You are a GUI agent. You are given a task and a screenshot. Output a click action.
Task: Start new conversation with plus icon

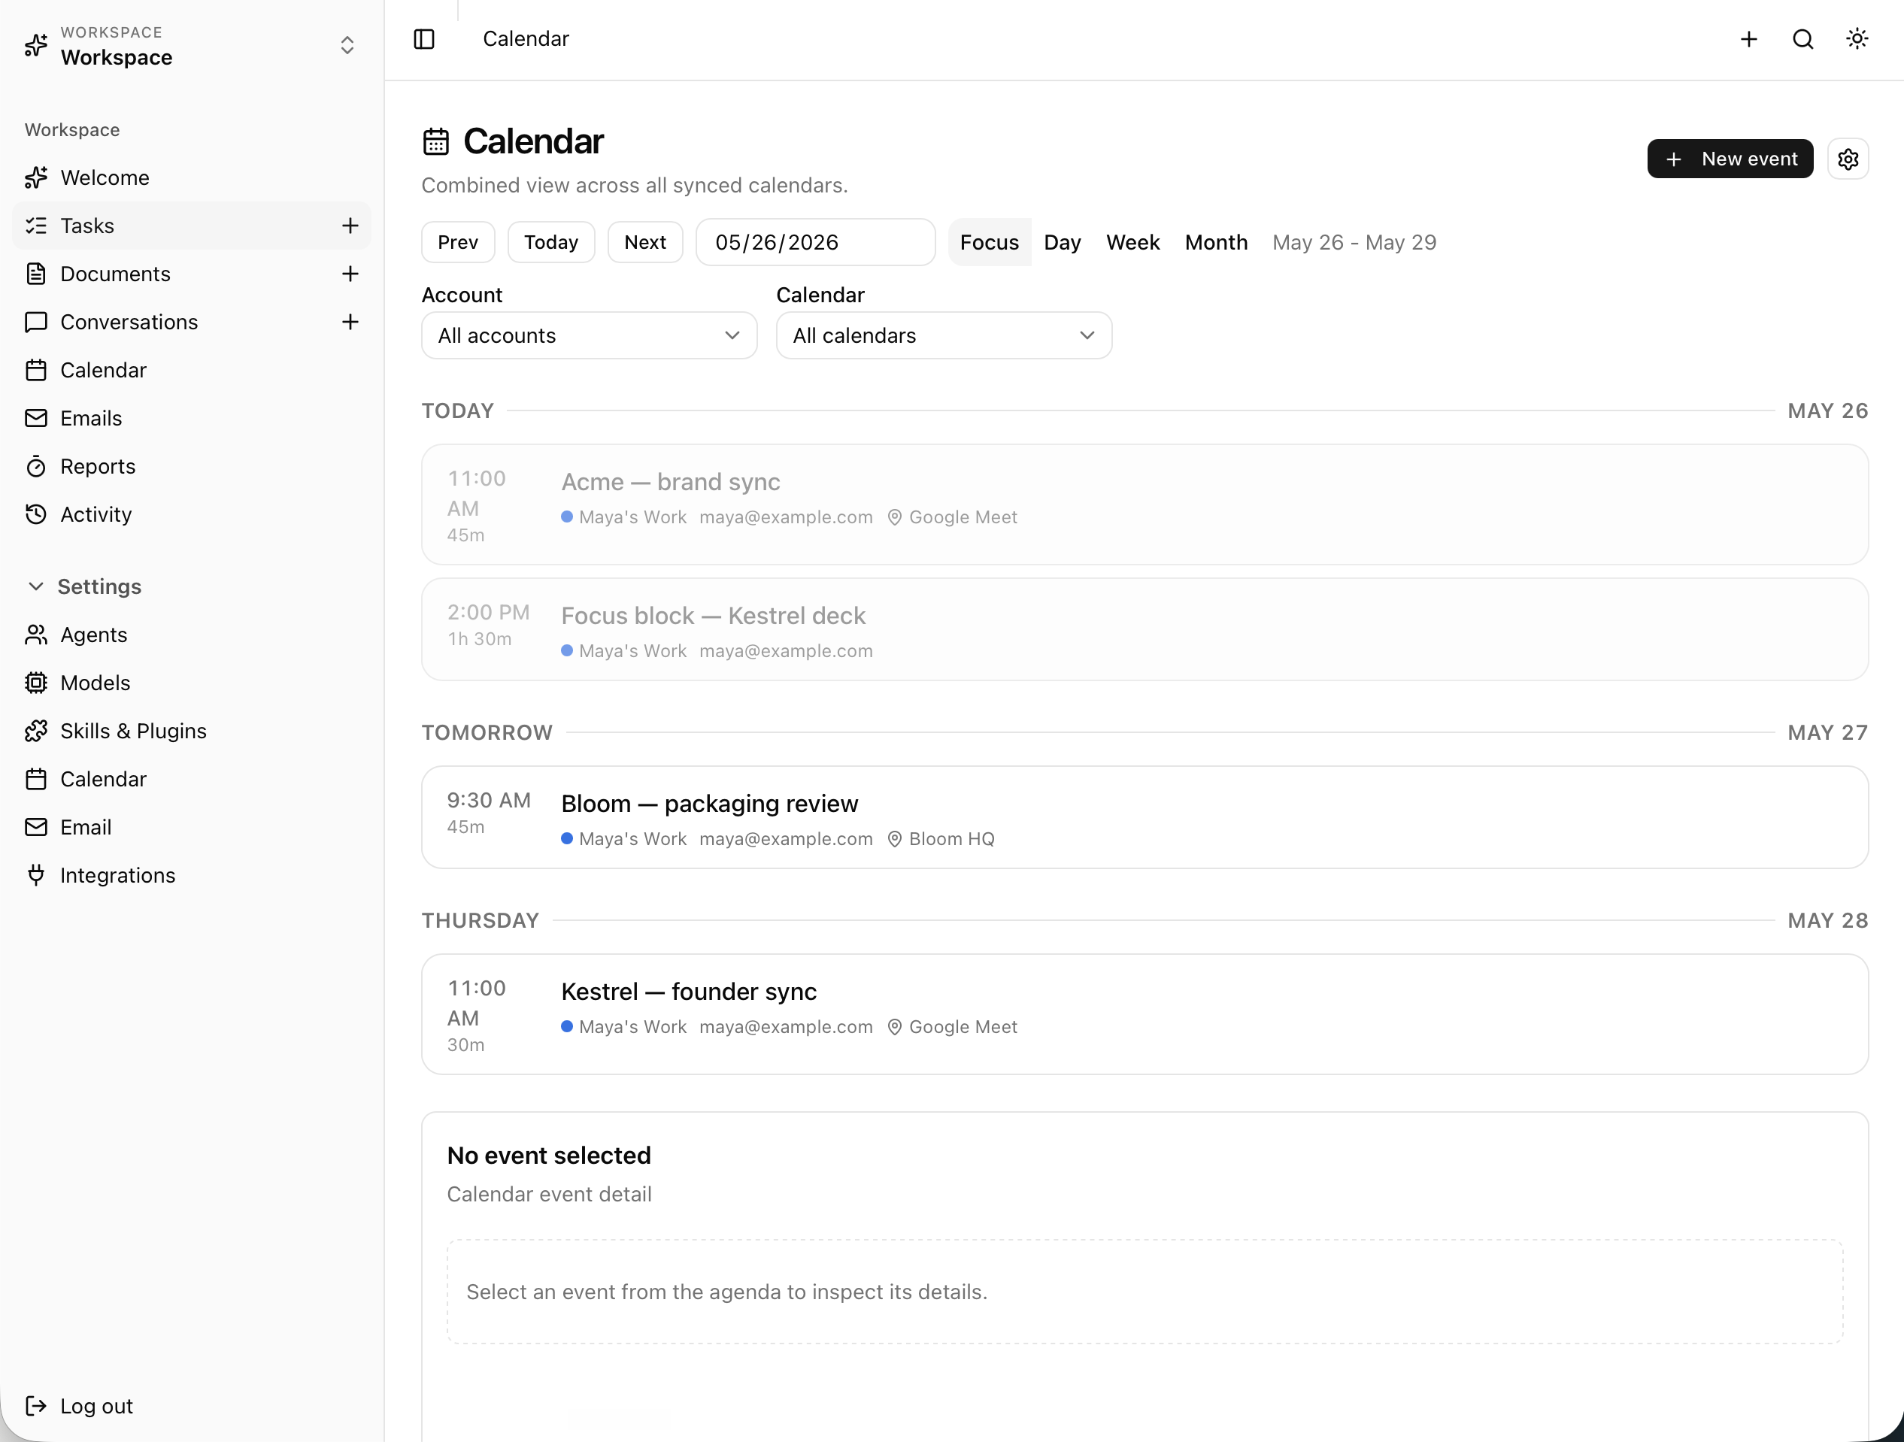tap(350, 322)
